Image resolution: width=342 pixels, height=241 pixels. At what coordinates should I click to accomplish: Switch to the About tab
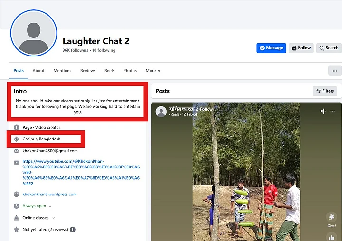(38, 71)
